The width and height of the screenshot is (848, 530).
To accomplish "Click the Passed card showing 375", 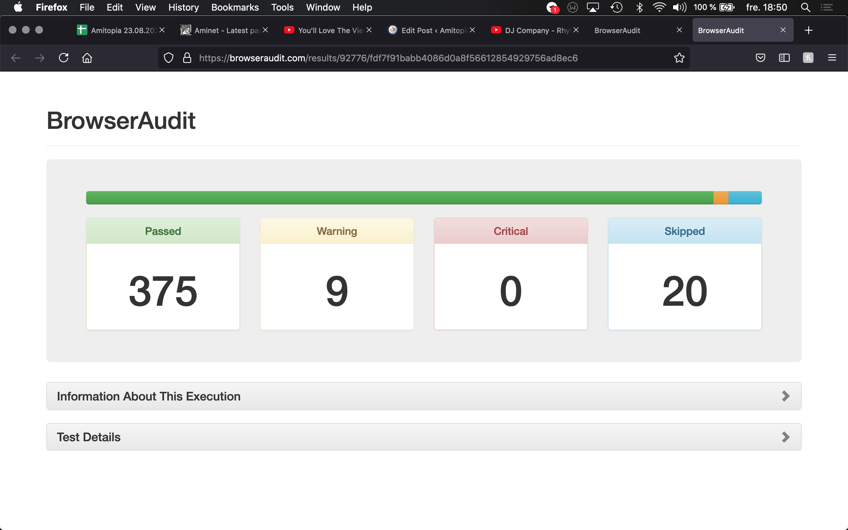I will 163,274.
